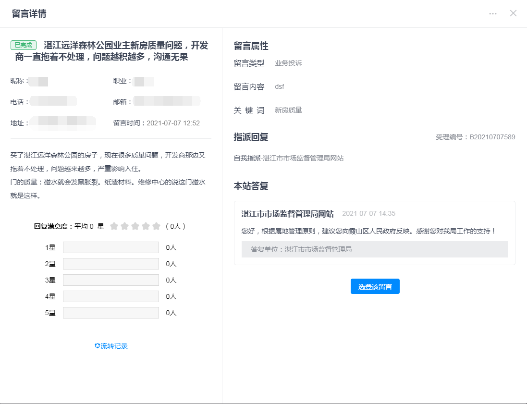The width and height of the screenshot is (527, 404).
Task: Click the second satisfaction rating star
Action: point(125,226)
